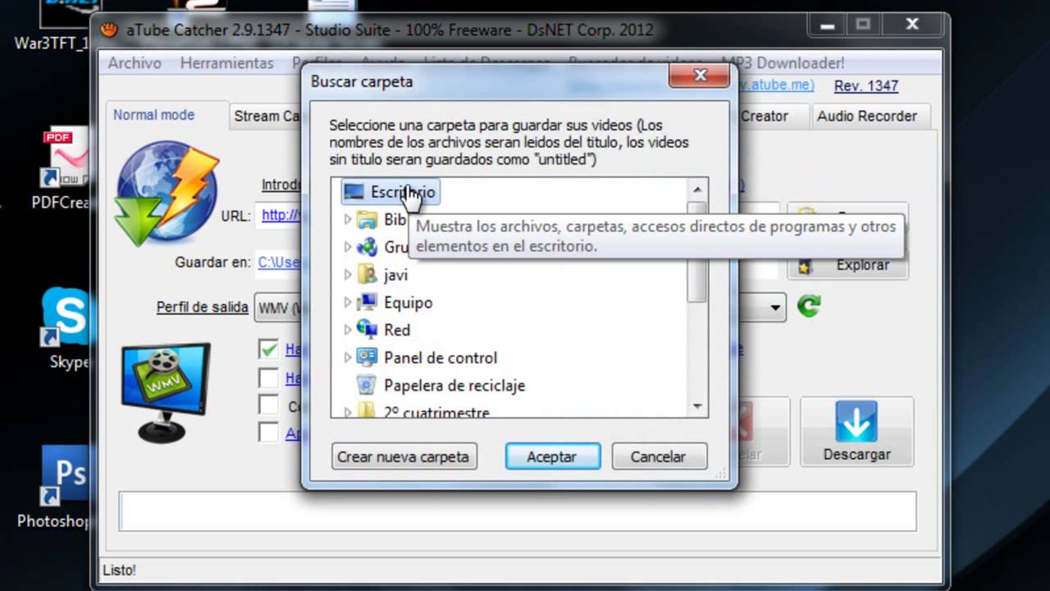Click the folder list scrollbar thumb

[x=697, y=251]
